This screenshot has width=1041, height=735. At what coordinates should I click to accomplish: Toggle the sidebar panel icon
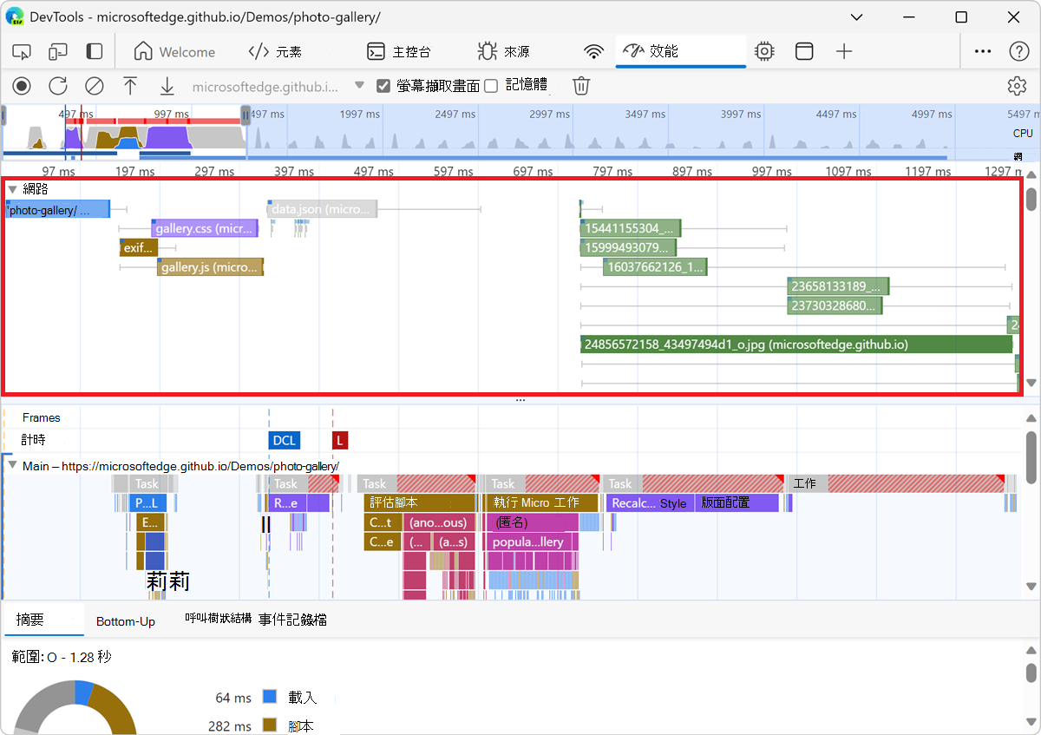(x=94, y=51)
